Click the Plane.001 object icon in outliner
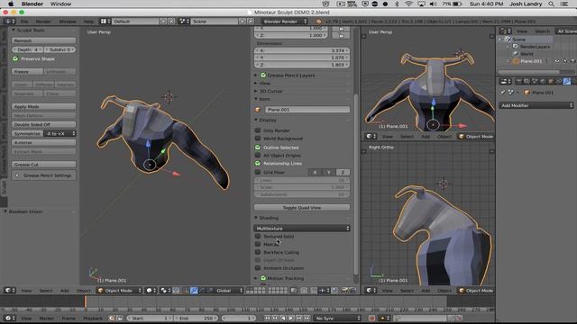This screenshot has width=577, height=324. (516, 61)
